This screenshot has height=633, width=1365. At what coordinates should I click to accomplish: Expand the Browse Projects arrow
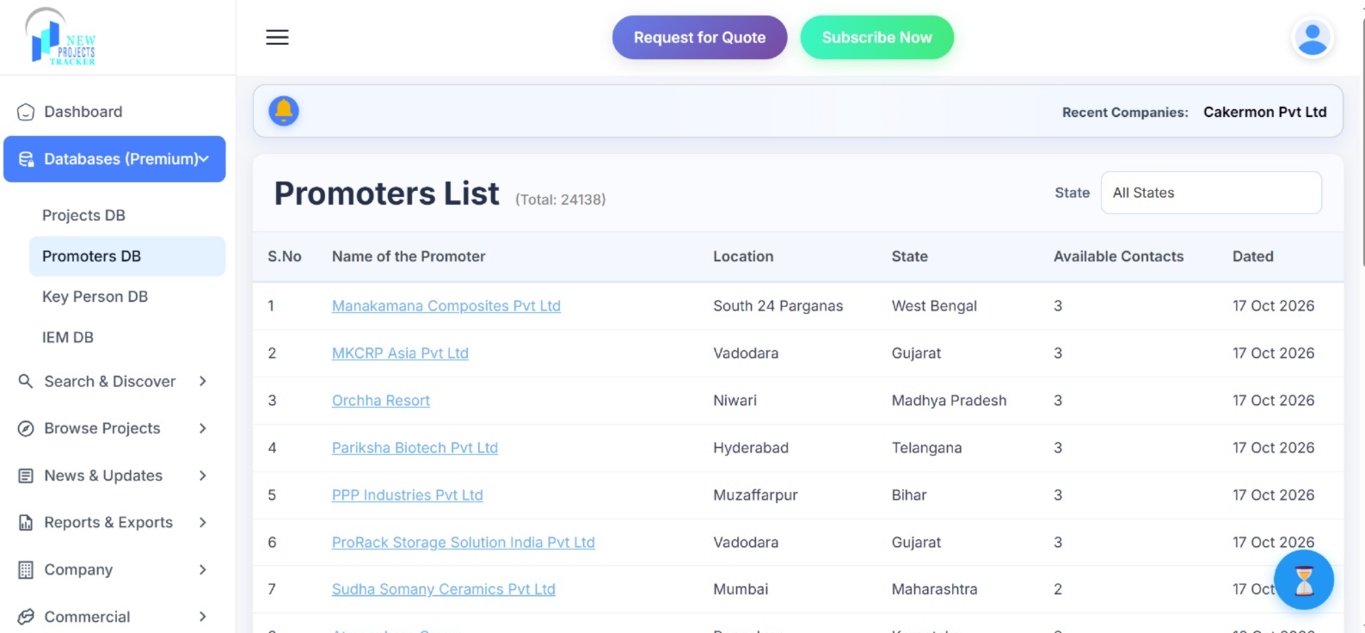tap(203, 428)
